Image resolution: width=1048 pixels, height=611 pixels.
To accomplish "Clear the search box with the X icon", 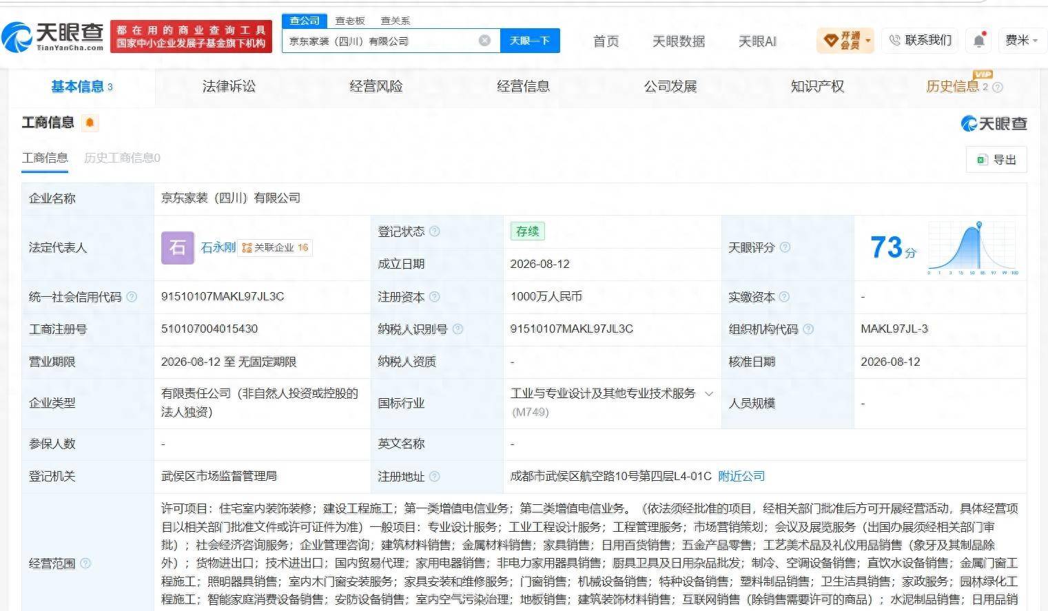I will (x=484, y=41).
